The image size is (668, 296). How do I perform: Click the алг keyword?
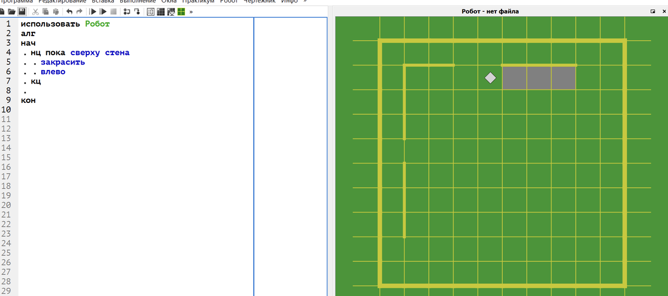(28, 34)
